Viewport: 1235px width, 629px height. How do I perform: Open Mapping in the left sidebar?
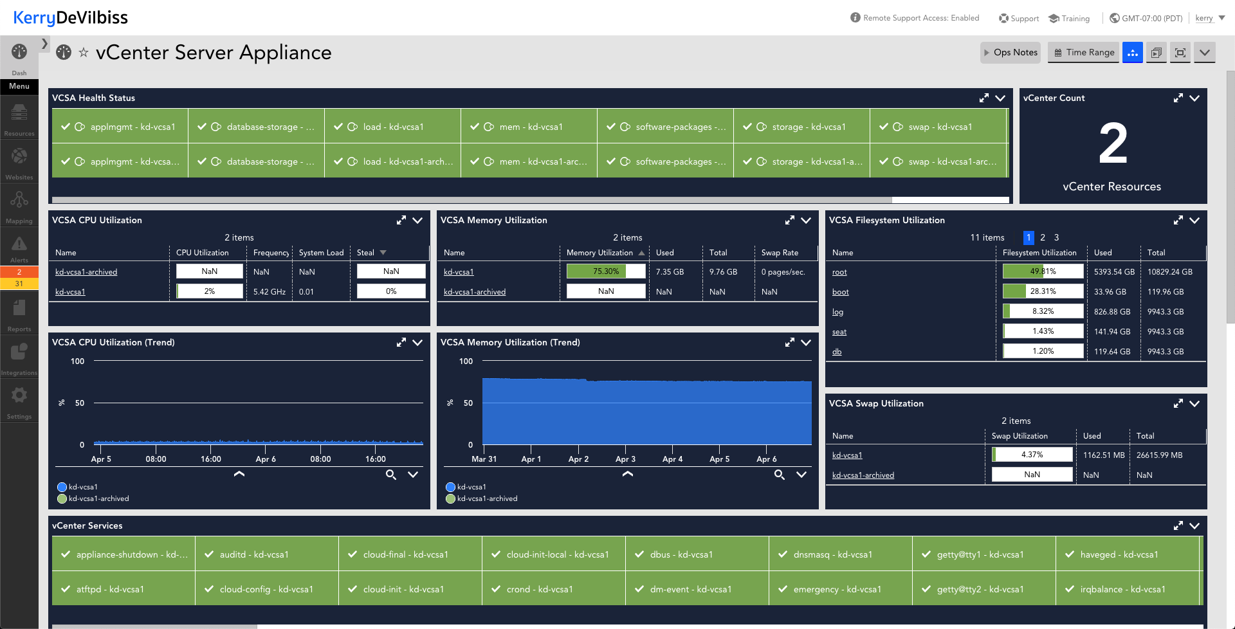tap(19, 206)
